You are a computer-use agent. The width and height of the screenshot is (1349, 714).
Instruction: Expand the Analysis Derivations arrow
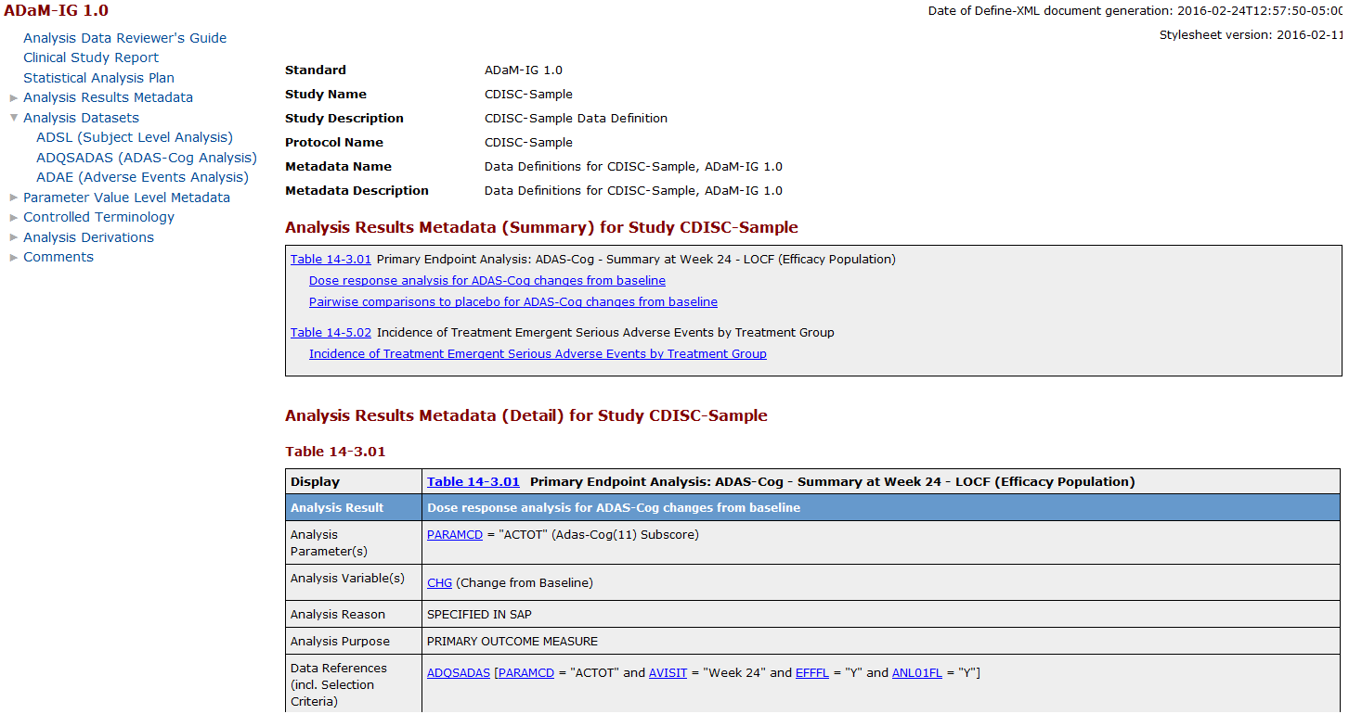(x=14, y=237)
